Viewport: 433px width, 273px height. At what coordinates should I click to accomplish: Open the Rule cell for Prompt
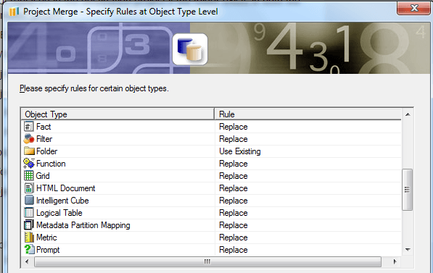click(308, 250)
